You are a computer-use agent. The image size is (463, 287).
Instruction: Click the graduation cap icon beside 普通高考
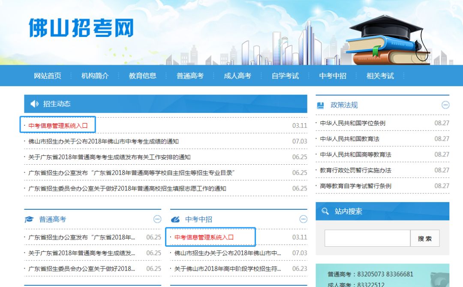pyautogui.click(x=29, y=219)
